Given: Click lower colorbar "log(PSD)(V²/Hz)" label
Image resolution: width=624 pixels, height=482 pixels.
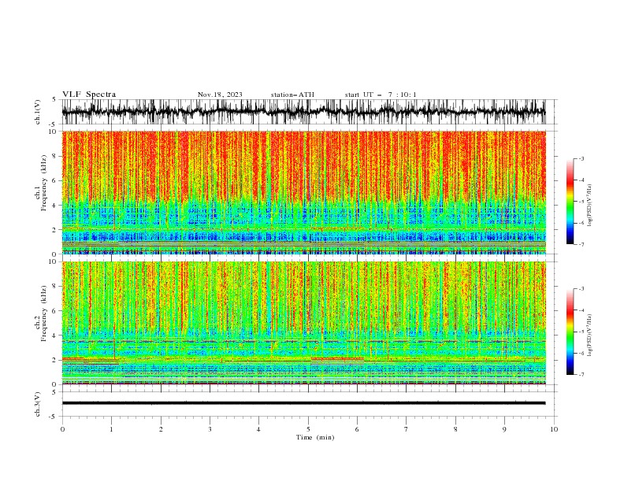Looking at the screenshot, I should 590,335.
